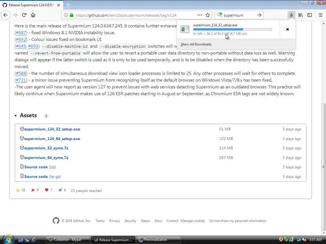The width and height of the screenshot is (326, 244).
Task: Close the Release Supermium tab
Action: (59, 5)
